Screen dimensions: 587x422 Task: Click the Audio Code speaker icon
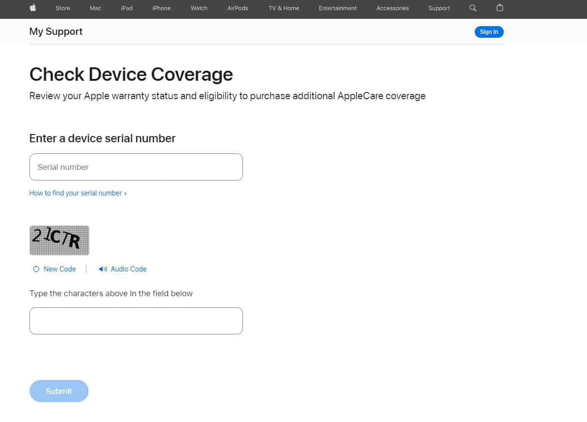(x=103, y=269)
